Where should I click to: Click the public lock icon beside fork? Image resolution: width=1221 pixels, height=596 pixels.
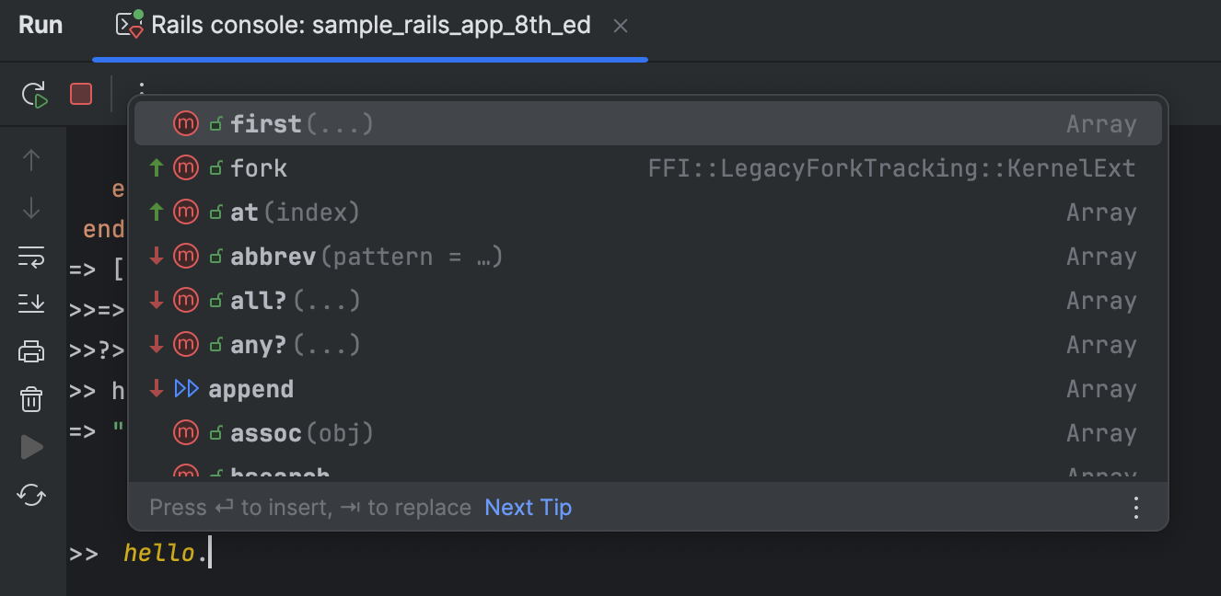point(215,168)
